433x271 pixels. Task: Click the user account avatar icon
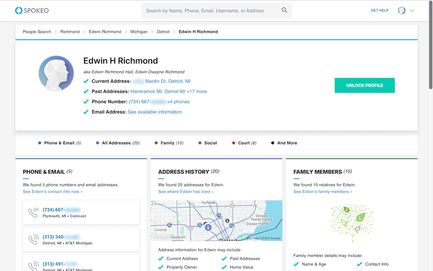[402, 11]
